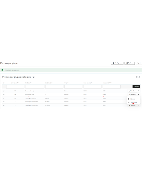
Task: Select Eliminar from the dropdown menu
Action: click(x=133, y=99)
